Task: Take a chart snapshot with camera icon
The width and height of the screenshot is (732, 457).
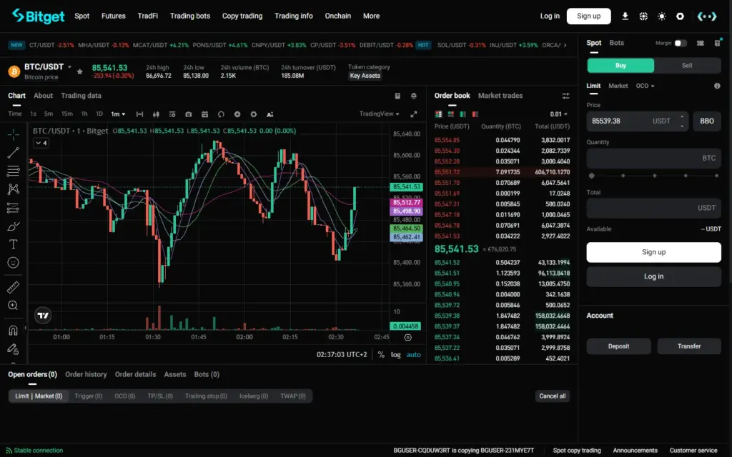Action: (x=188, y=114)
